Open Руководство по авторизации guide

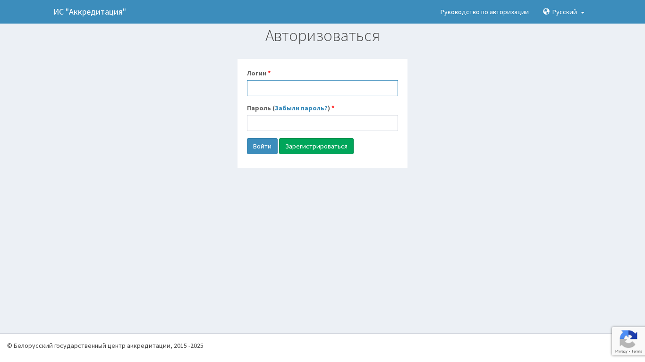pyautogui.click(x=484, y=12)
